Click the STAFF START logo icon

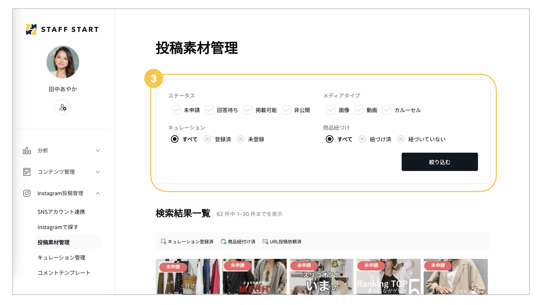pos(31,29)
